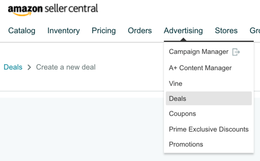Viewport: 260px width, 161px height.
Task: Open the Inventory menu
Action: pyautogui.click(x=63, y=31)
